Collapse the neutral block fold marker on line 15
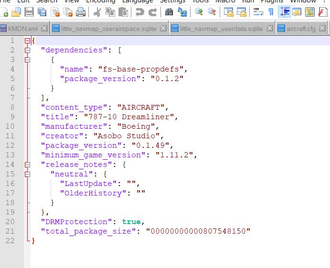The width and height of the screenshot is (330, 268). pos(27,174)
